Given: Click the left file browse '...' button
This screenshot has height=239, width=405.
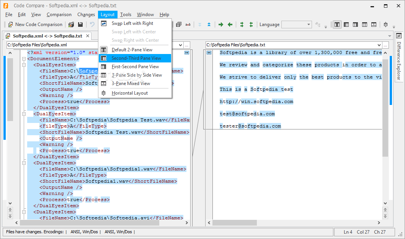Looking at the screenshot, I should pos(187,45).
